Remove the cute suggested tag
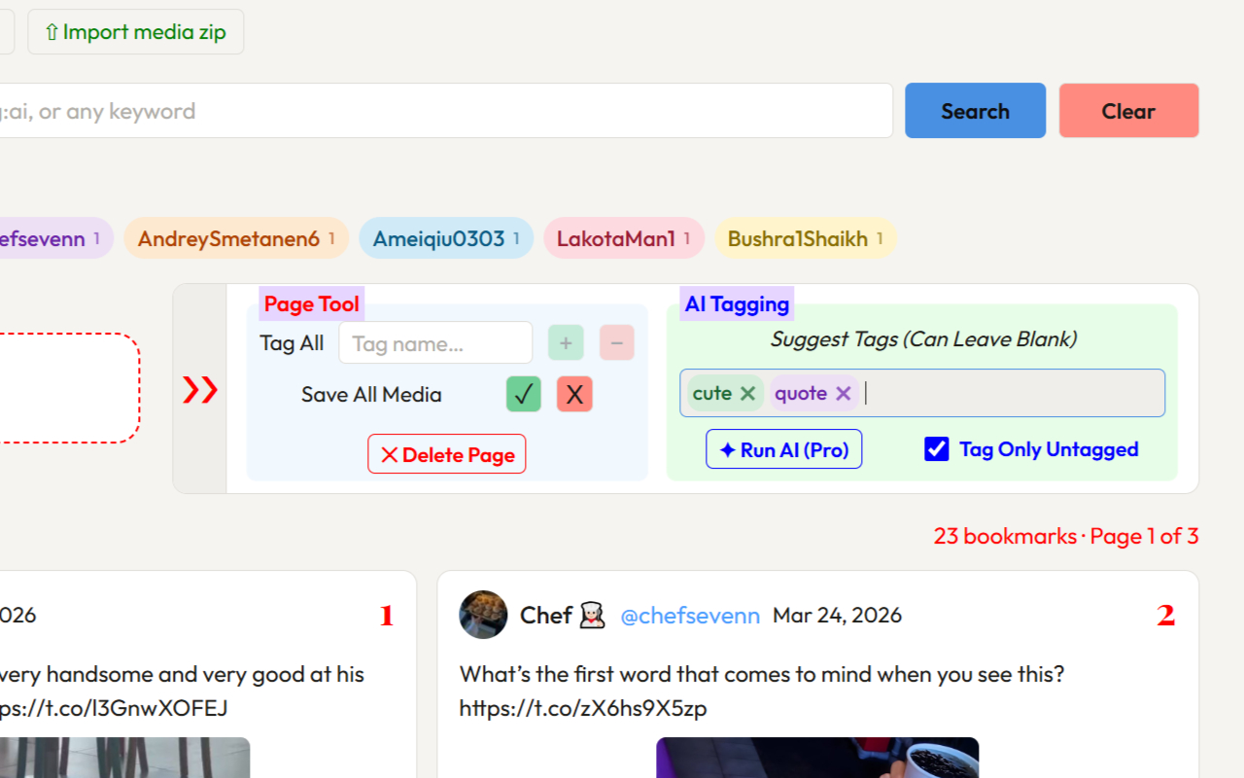The height and width of the screenshot is (778, 1244). (x=747, y=393)
